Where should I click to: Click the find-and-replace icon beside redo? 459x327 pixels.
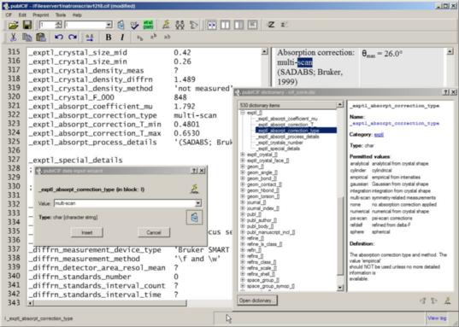coord(89,38)
